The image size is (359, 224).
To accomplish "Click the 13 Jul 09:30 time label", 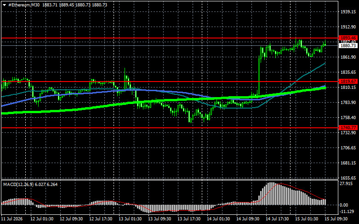I will [x=160, y=219].
